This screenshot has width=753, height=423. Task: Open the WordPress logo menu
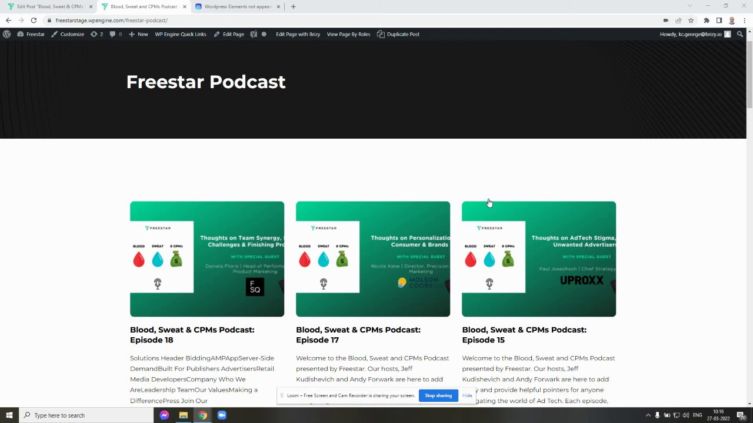point(6,34)
